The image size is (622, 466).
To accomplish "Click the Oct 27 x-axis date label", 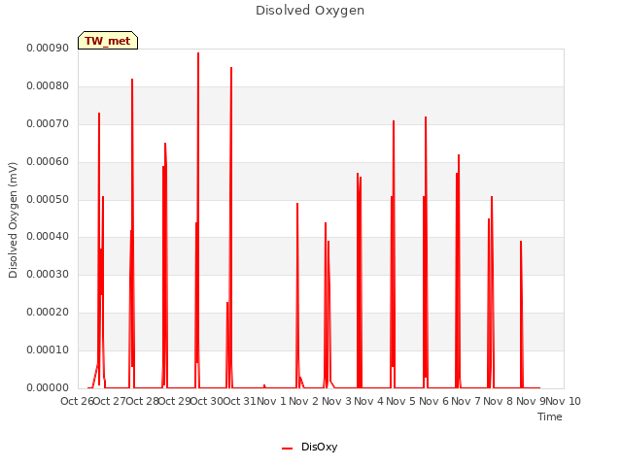I will [110, 401].
